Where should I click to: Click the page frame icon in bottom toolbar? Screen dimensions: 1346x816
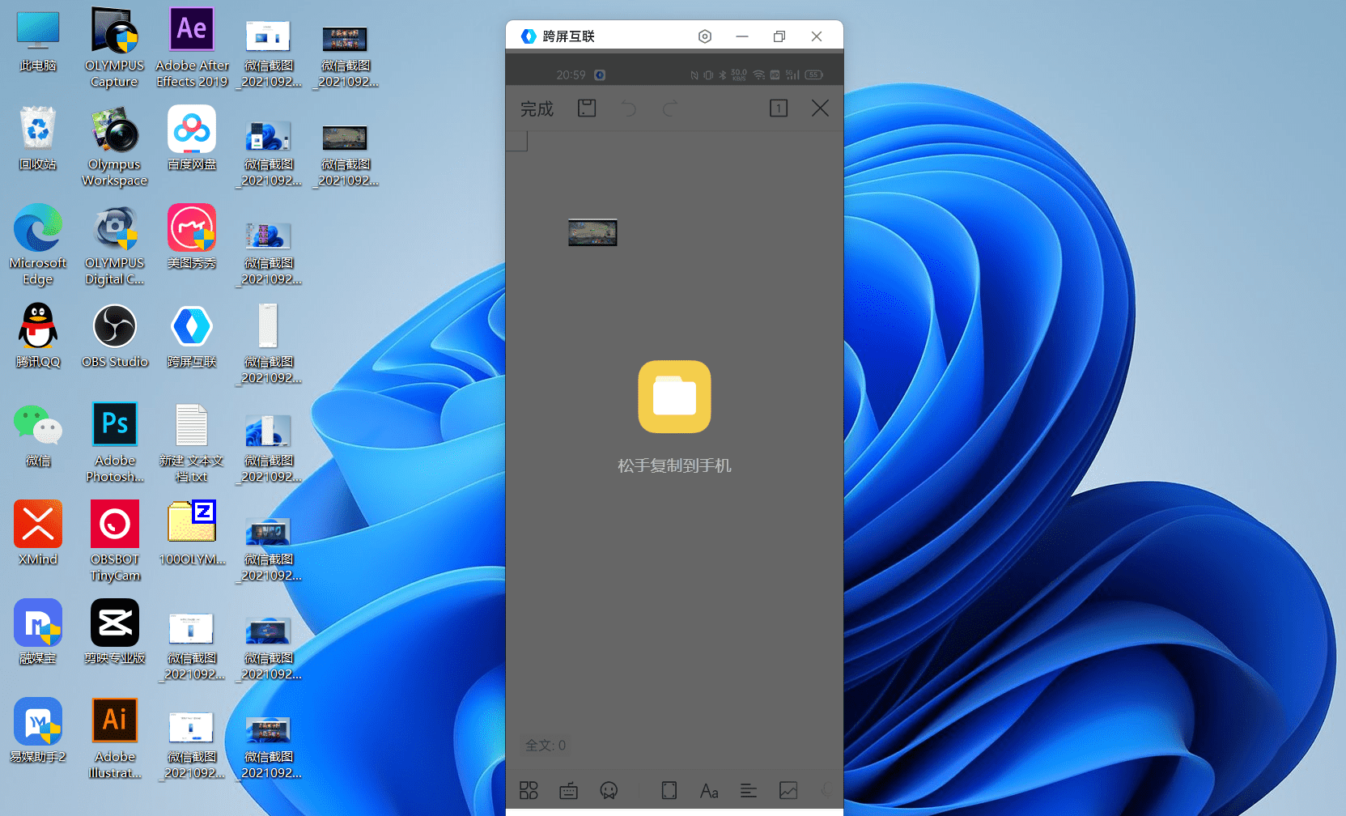coord(669,790)
